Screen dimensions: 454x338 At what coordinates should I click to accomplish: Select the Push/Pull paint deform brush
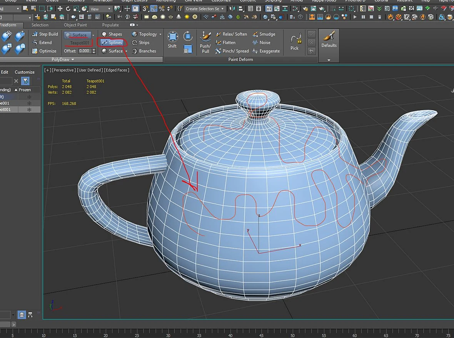(205, 42)
